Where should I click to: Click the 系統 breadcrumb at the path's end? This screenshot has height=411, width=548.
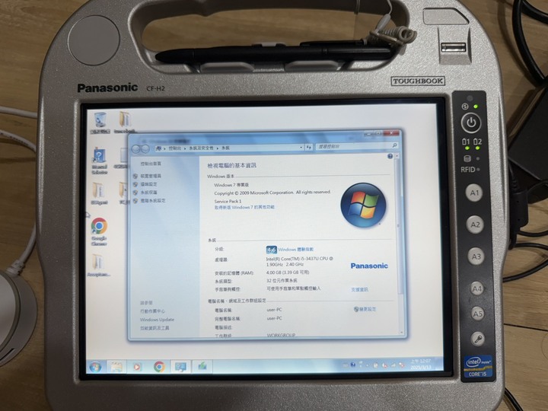(226, 148)
